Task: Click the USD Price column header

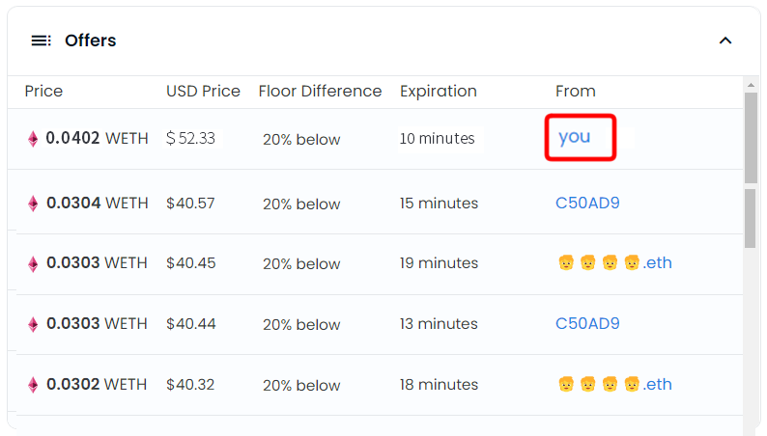Action: pos(203,92)
